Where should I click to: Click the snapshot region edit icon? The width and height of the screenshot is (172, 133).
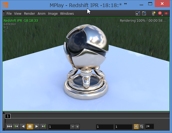pyautogui.click(x=144, y=13)
